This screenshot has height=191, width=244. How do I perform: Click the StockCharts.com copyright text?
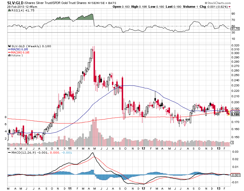coord(218,3)
